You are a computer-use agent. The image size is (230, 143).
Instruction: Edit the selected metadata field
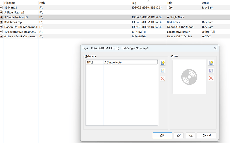[x=163, y=71]
